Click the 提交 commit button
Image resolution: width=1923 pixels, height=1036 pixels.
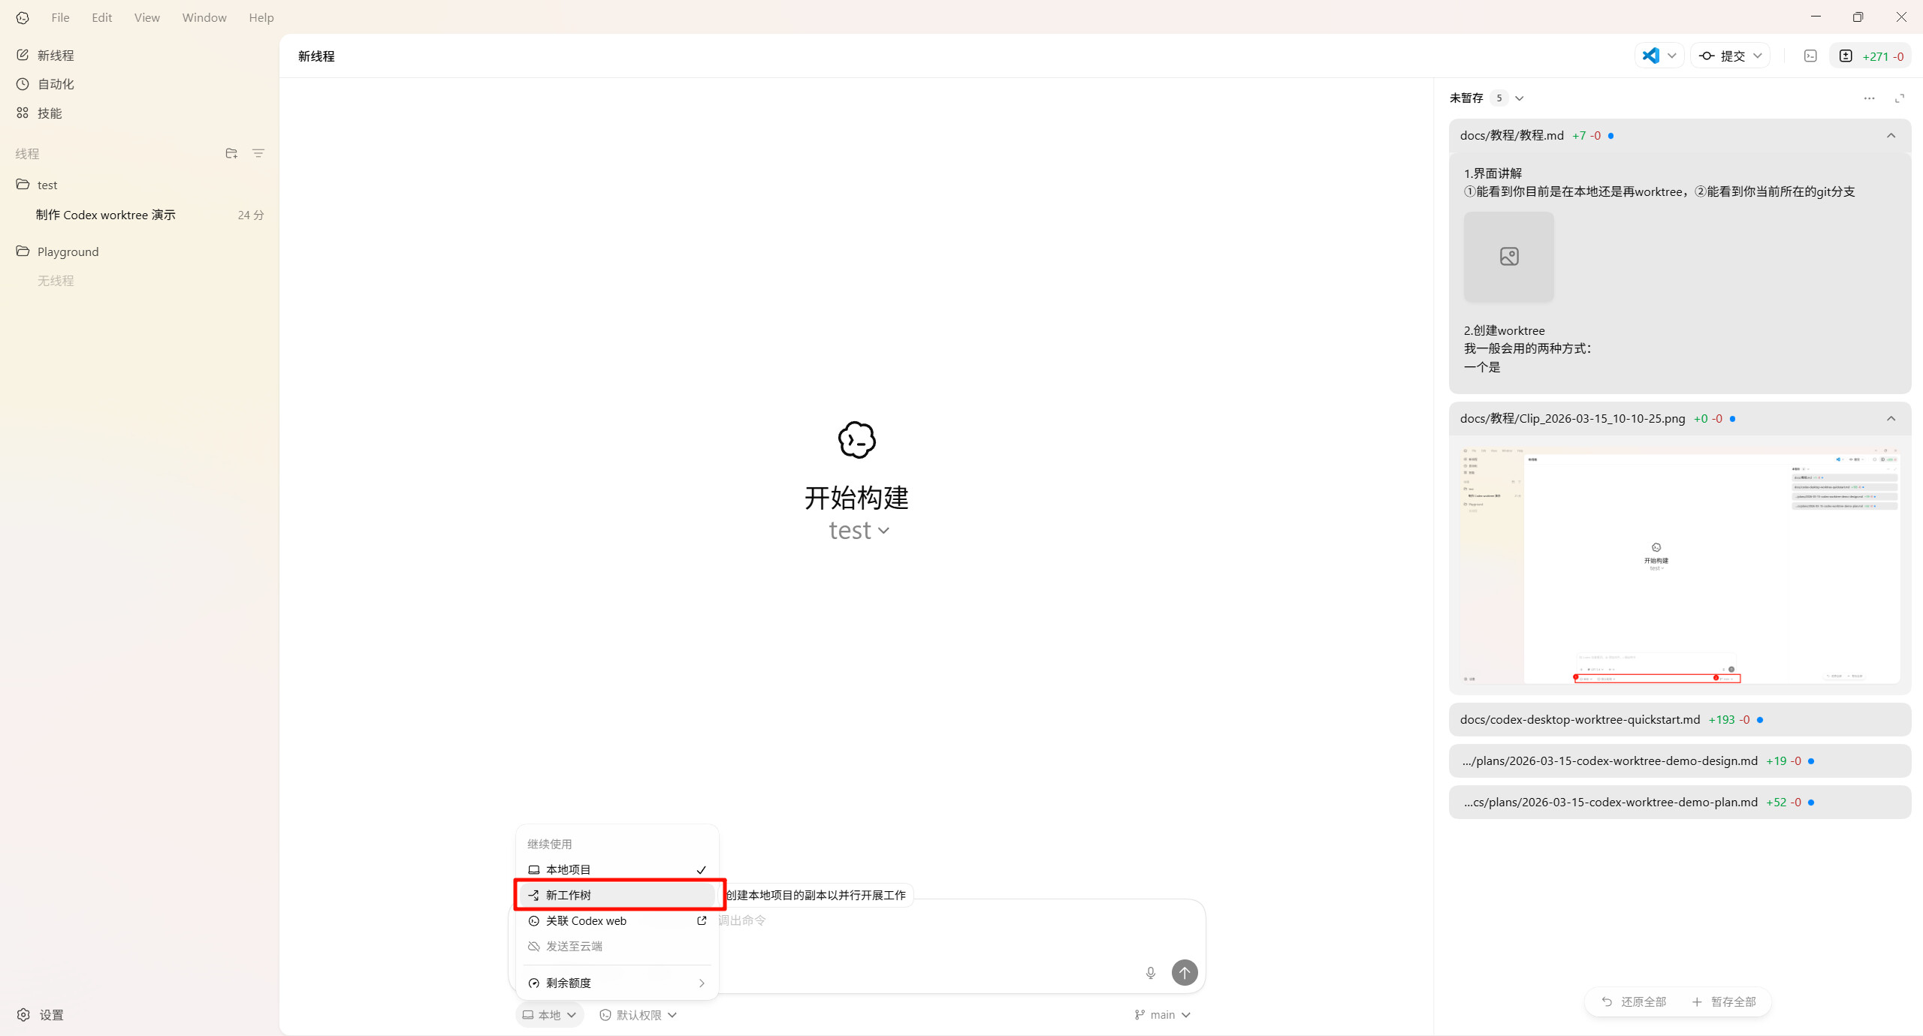[x=1723, y=56]
